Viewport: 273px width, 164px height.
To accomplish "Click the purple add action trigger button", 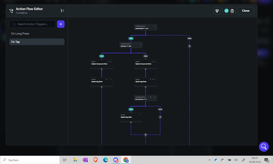I will tap(61, 24).
